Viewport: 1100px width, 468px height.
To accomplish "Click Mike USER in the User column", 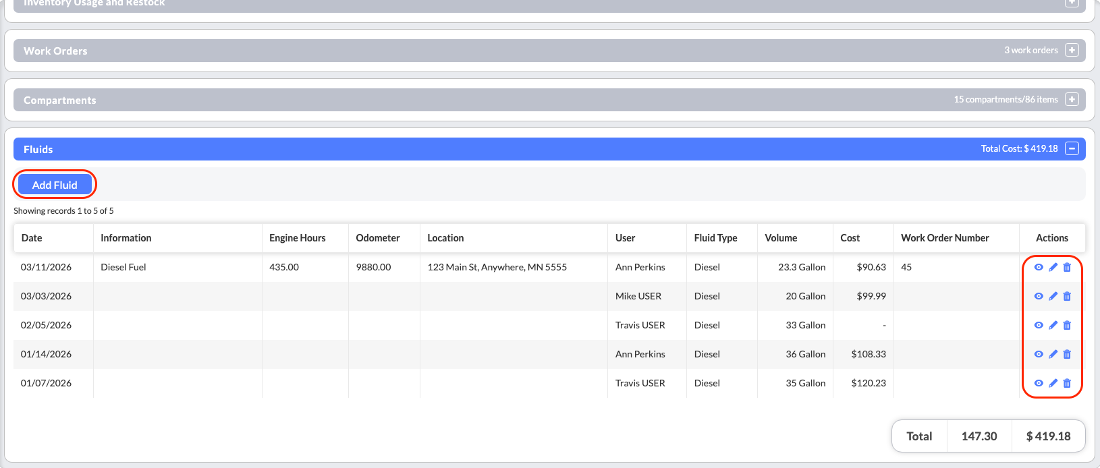I will [x=638, y=296].
